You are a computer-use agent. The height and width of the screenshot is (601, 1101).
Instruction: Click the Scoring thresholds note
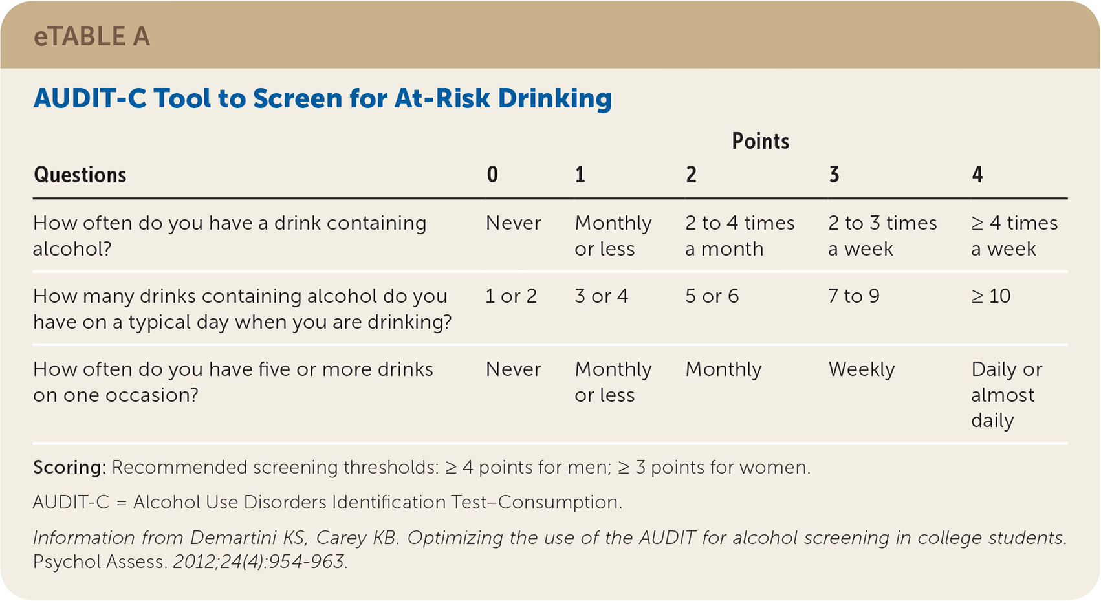click(421, 467)
